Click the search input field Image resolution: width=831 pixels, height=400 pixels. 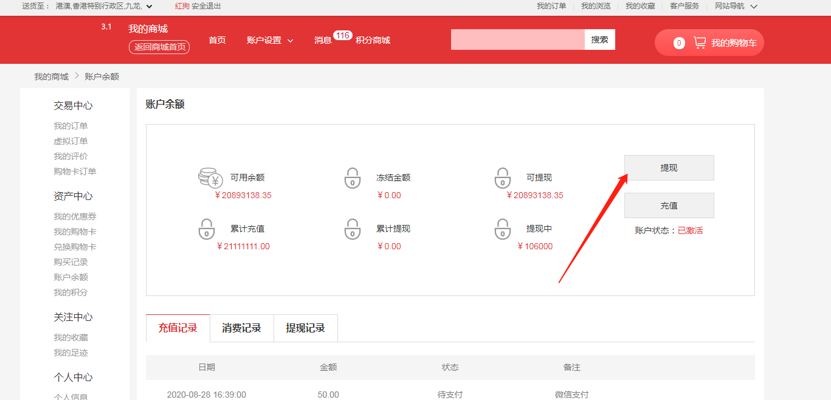[x=517, y=40]
